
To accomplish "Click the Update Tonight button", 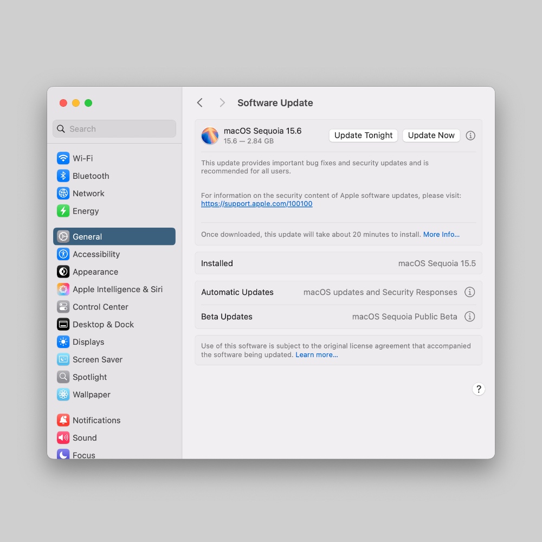I will tap(363, 135).
